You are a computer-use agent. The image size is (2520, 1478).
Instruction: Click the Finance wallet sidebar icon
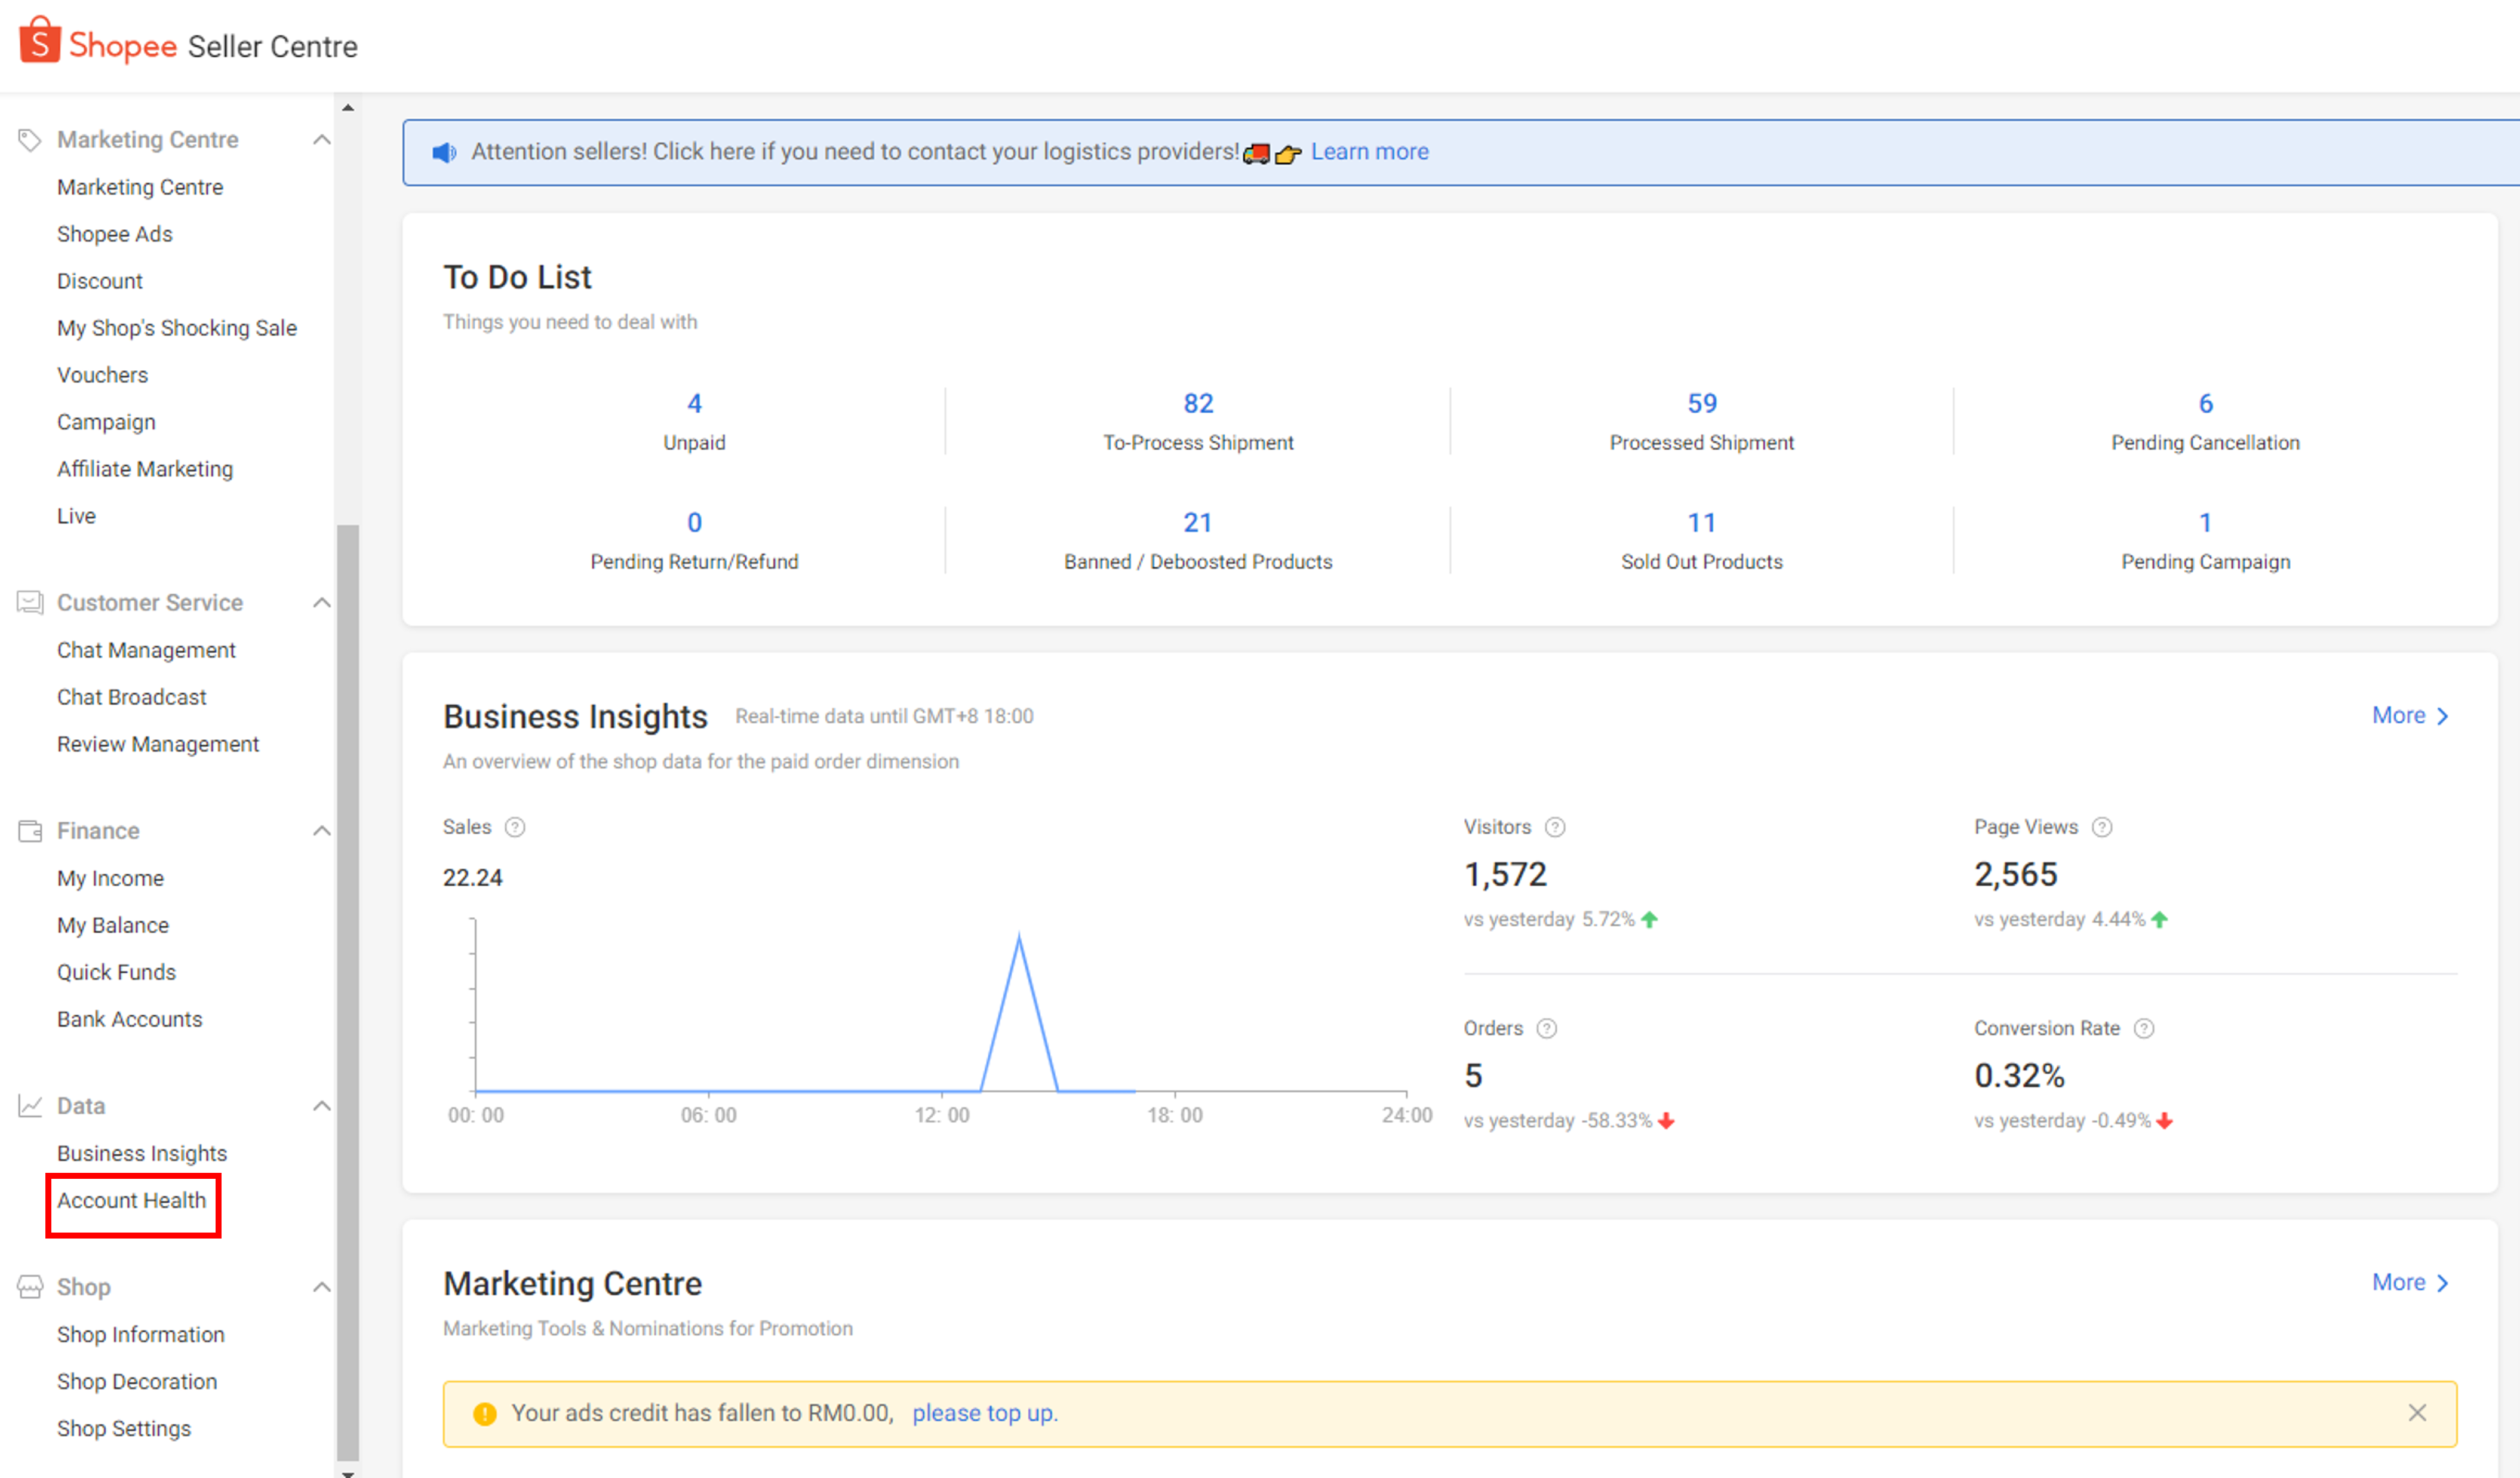[30, 831]
